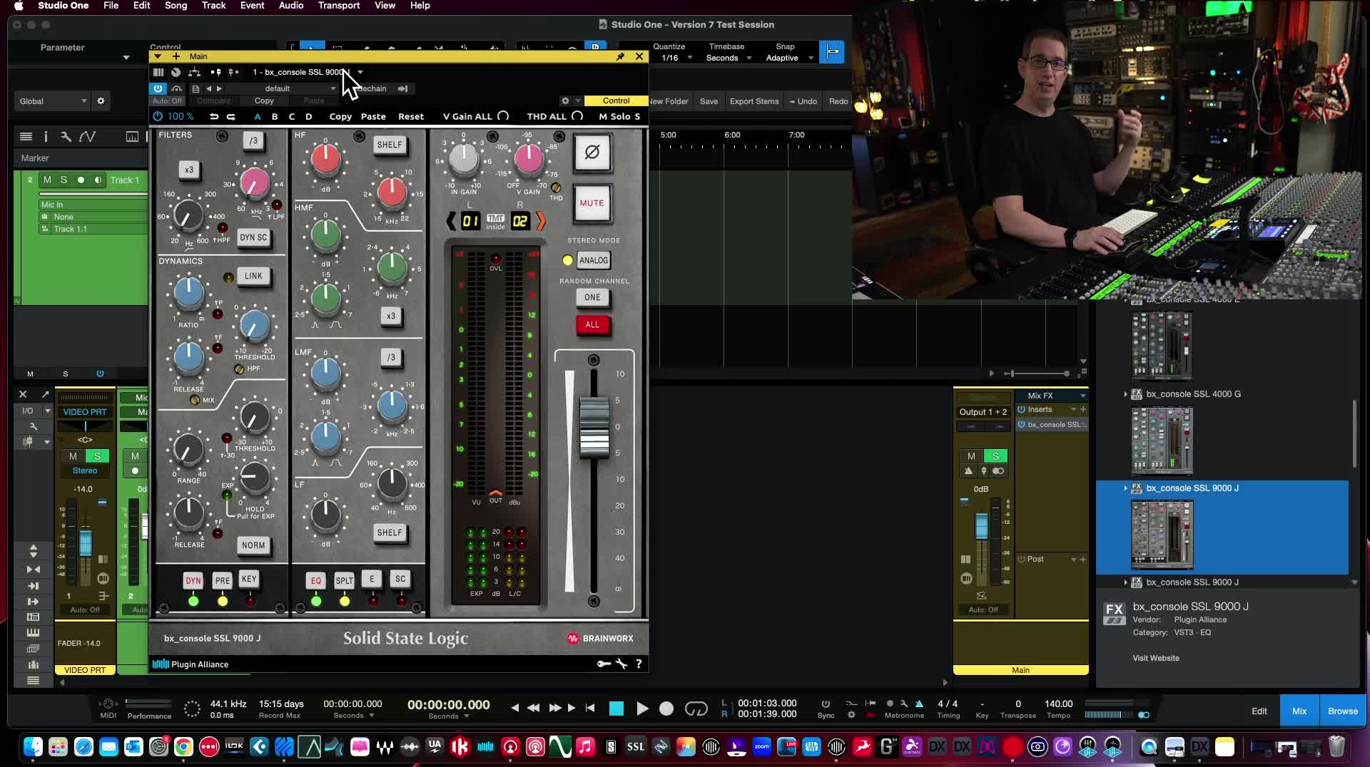Image resolution: width=1370 pixels, height=767 pixels.
Task: Toggle the ANALOG stereo mode button
Action: tap(594, 260)
